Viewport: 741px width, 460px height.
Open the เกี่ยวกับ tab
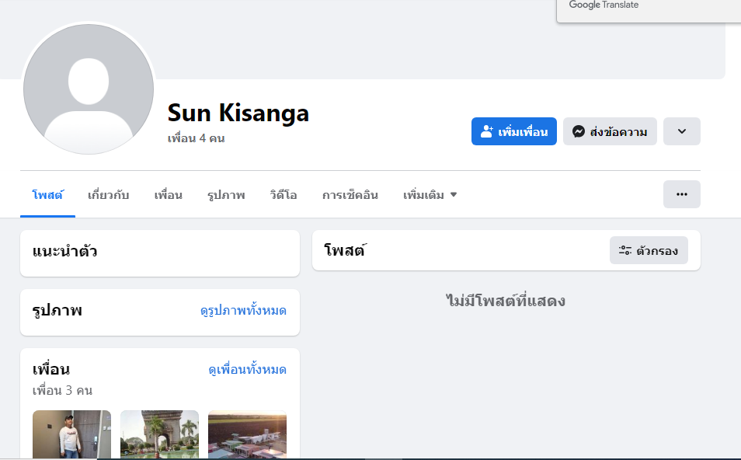point(108,195)
